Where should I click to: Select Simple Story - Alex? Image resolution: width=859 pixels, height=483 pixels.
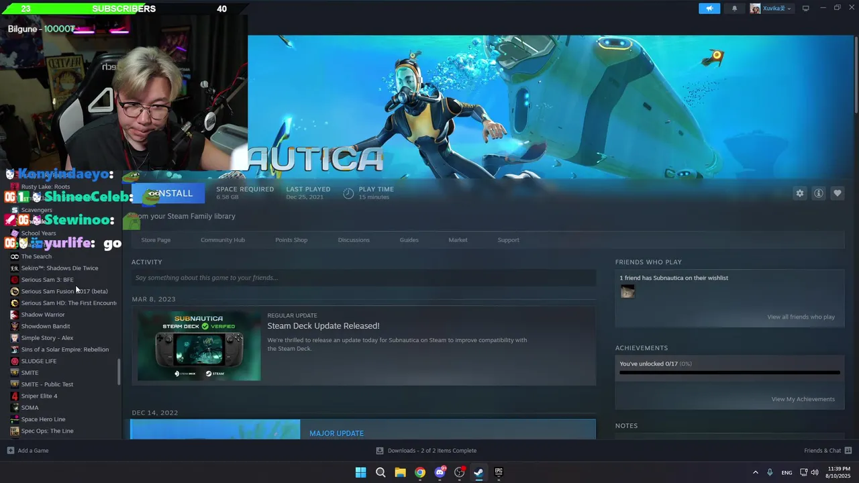click(47, 337)
